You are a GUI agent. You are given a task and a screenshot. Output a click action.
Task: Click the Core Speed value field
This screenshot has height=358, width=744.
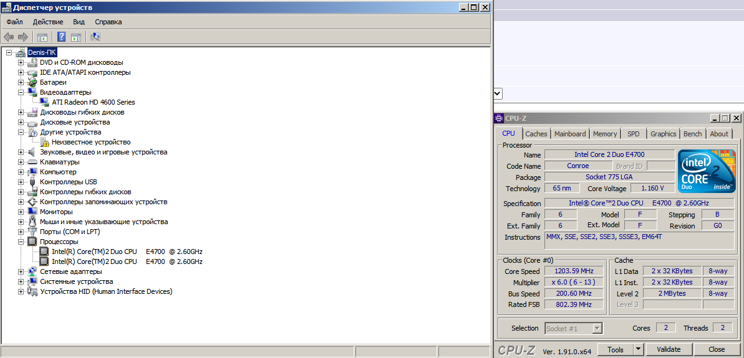(x=574, y=271)
